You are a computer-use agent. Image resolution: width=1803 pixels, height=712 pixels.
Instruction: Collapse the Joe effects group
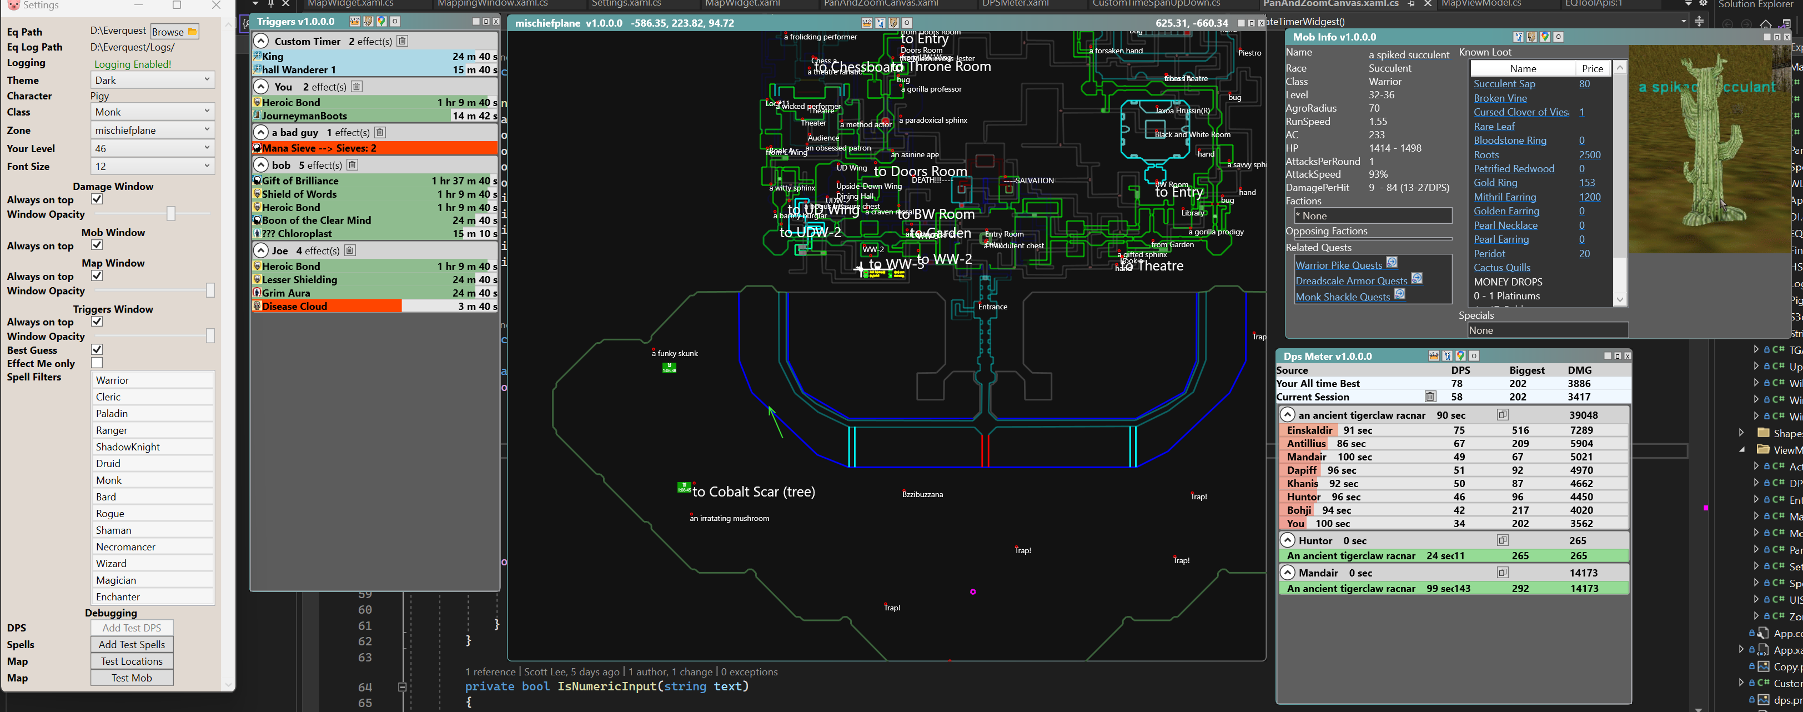click(261, 250)
